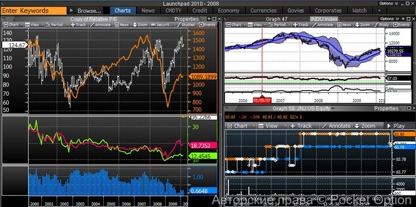The width and height of the screenshot is (416, 207).
Task: Select Annotate tool in Relative P/E toolbar
Action: (x=100, y=25)
